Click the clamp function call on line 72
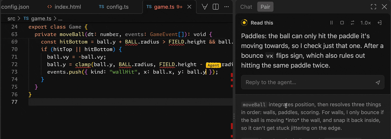Image resolution: width=391 pixels, height=139 pixels. point(83,64)
